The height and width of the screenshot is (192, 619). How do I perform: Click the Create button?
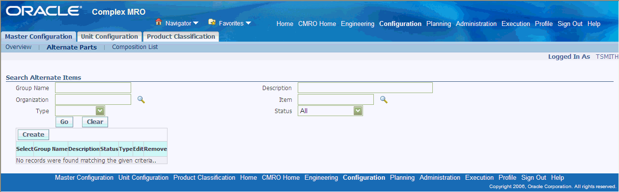click(33, 135)
